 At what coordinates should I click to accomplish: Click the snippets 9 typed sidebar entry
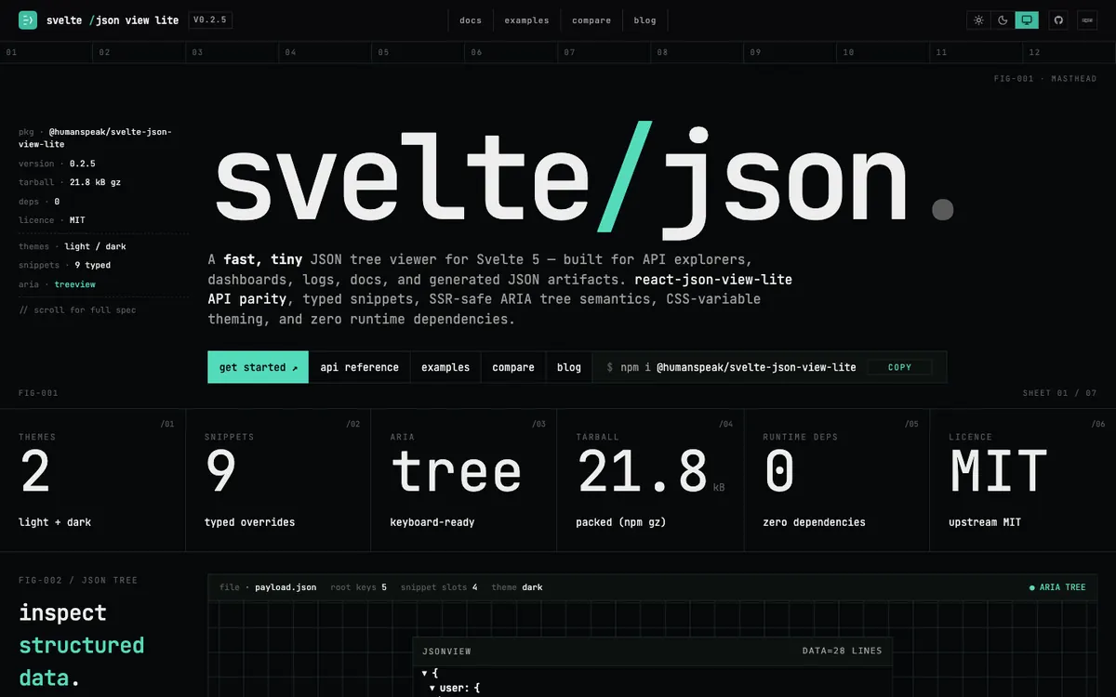pos(65,265)
